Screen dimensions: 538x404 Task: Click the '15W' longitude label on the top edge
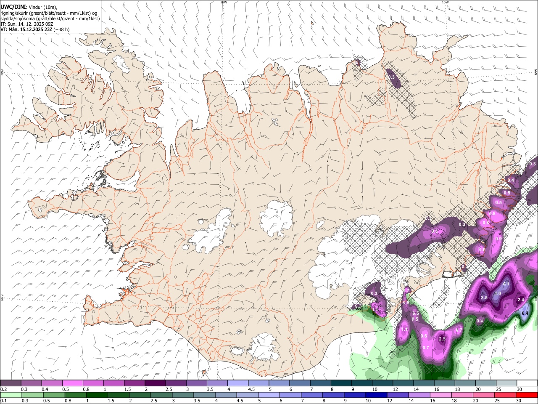(x=445, y=2)
